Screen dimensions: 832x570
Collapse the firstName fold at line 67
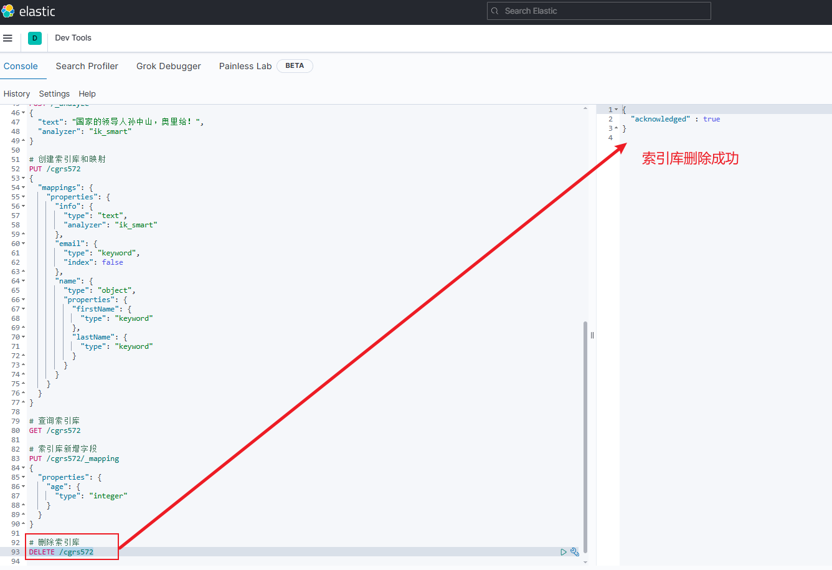click(24, 309)
